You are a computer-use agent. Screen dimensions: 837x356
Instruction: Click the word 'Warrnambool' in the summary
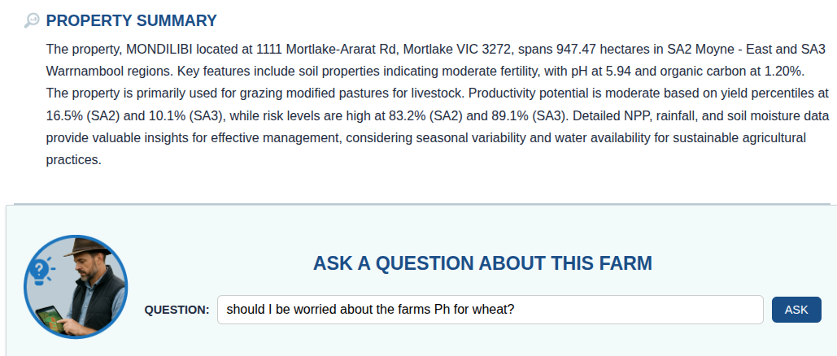coord(85,70)
